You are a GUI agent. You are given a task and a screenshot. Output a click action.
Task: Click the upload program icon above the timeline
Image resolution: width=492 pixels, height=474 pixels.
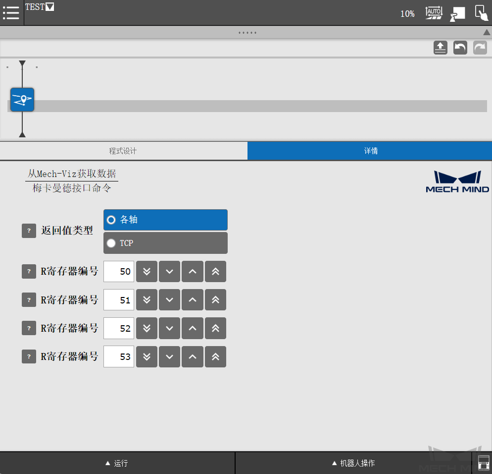[440, 47]
